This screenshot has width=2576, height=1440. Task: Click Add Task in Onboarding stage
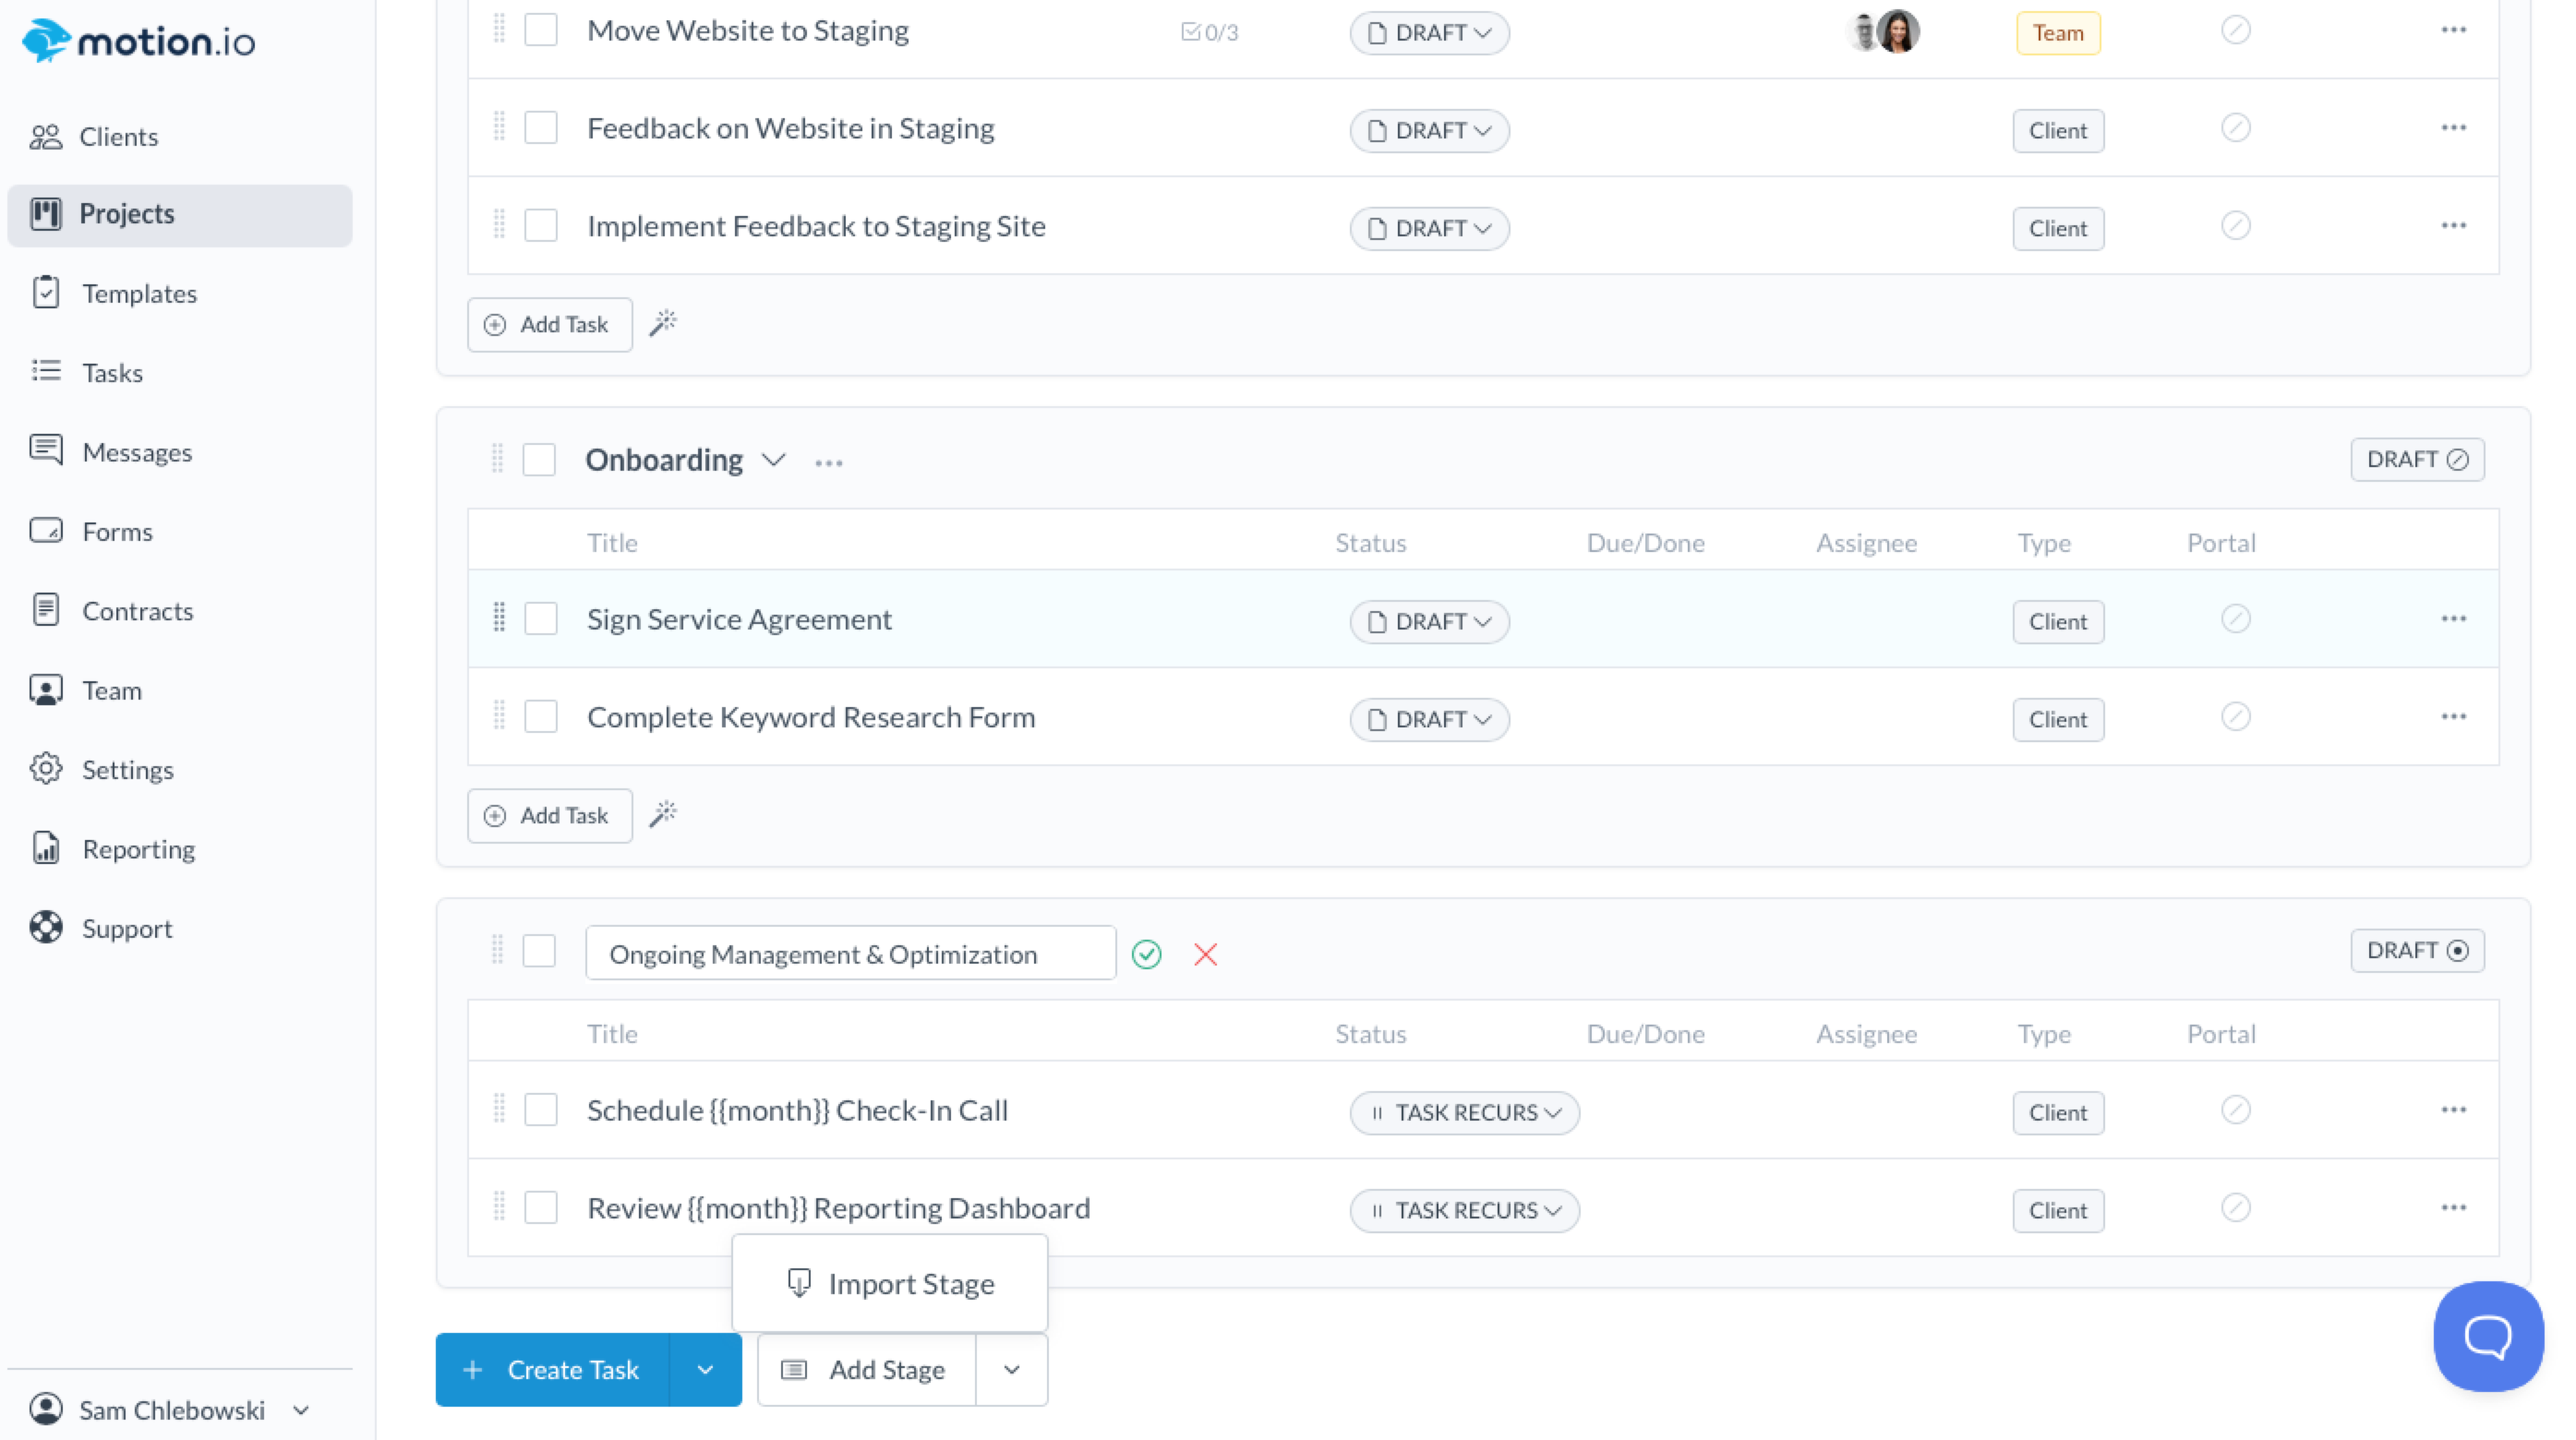[x=549, y=815]
